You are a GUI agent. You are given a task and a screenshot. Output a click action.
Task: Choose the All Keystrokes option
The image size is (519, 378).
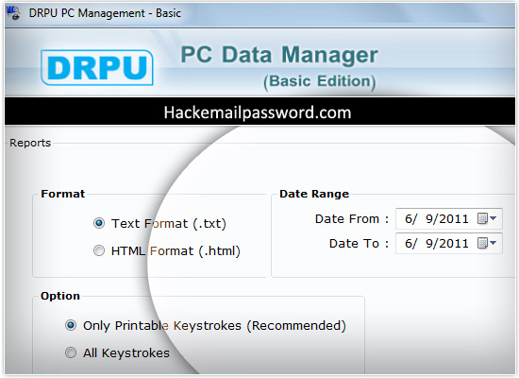(x=71, y=352)
